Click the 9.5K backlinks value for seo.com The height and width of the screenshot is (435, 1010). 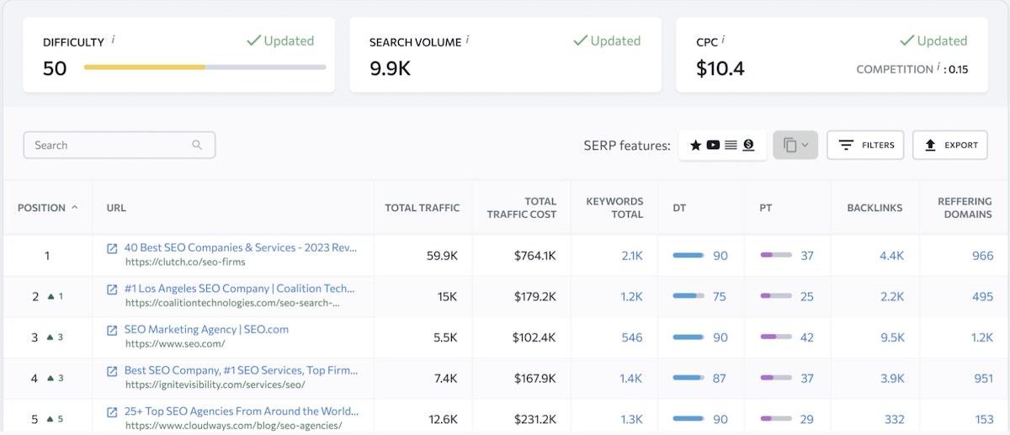coord(891,337)
